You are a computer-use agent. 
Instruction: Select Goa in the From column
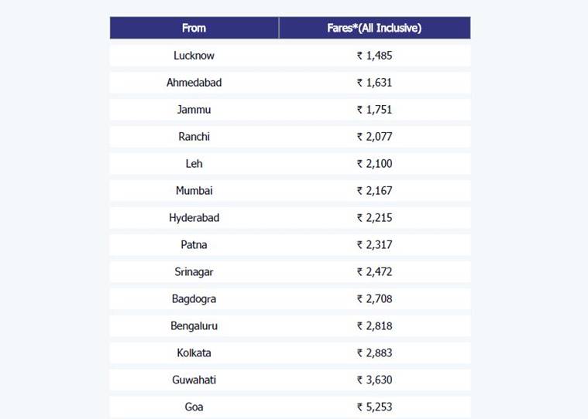(194, 407)
